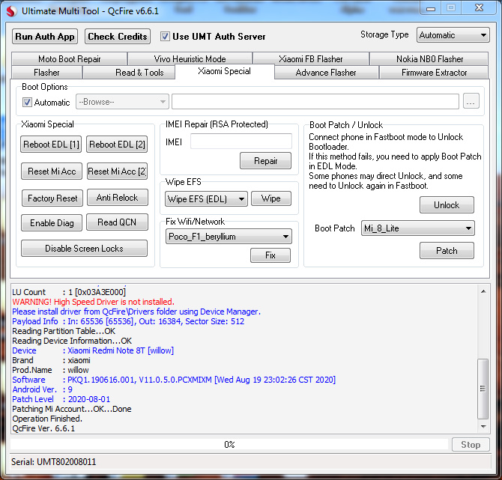Image resolution: width=502 pixels, height=480 pixels.
Task: Click the Payload Info log line
Action: [x=128, y=321]
